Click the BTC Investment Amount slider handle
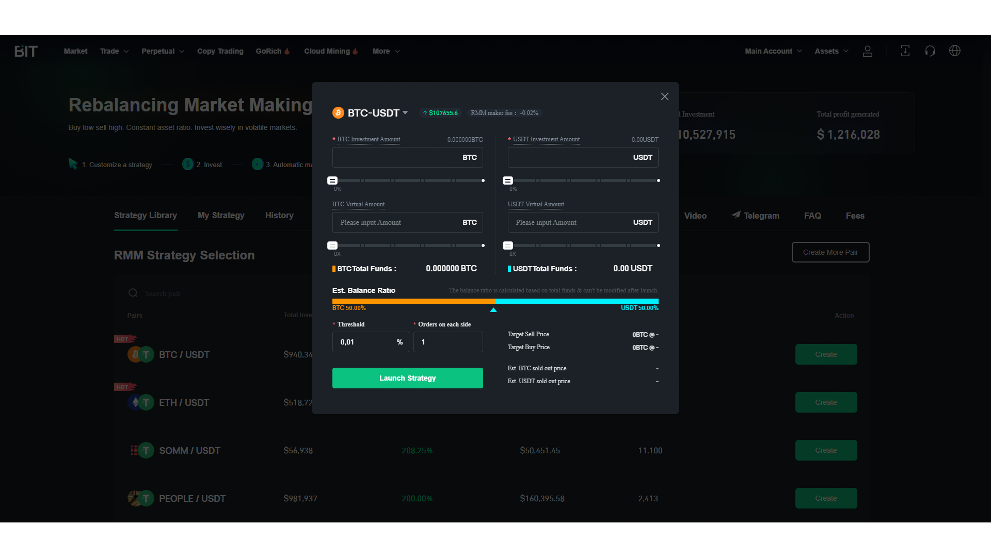This screenshot has height=557, width=991. pos(332,181)
